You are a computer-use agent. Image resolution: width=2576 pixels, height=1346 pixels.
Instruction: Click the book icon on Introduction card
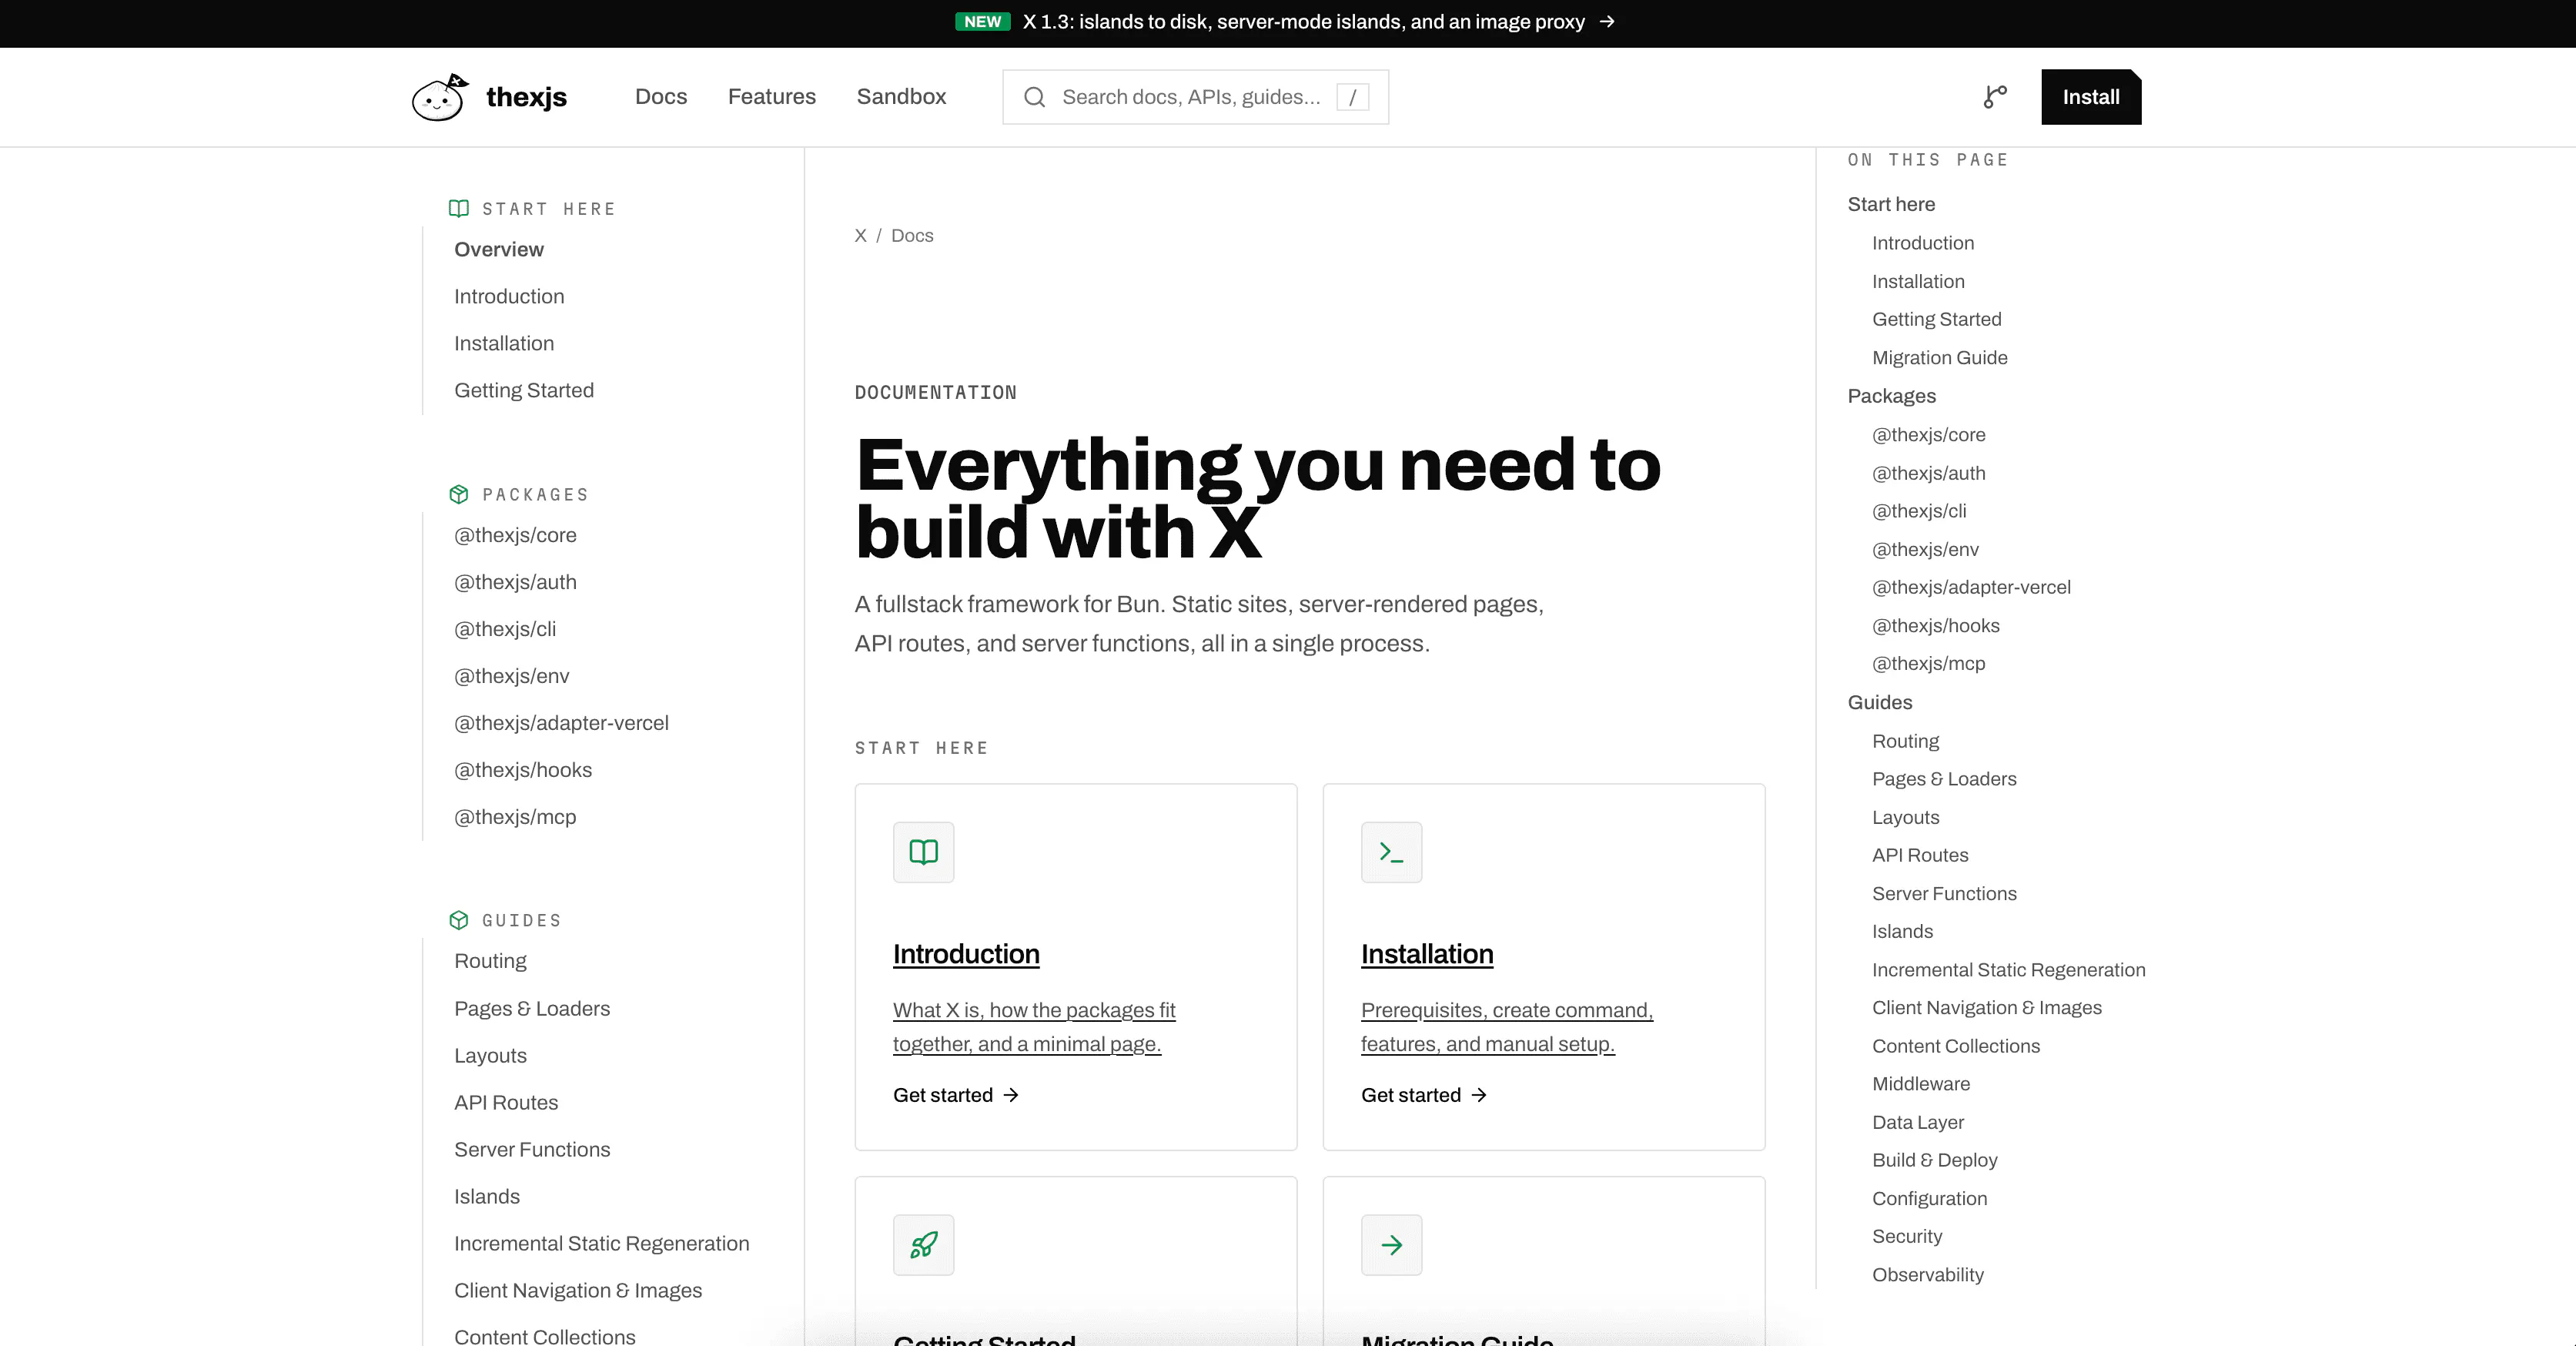(x=923, y=852)
